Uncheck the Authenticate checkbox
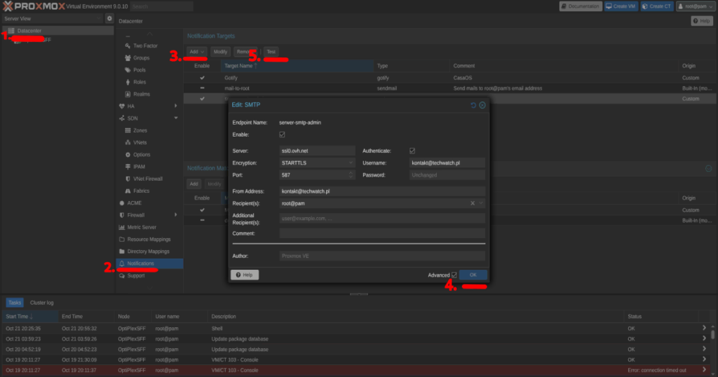718x377 pixels. 412,151
